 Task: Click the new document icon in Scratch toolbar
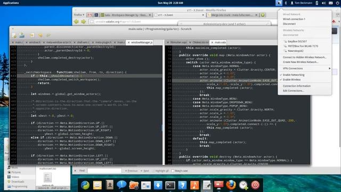tap(14, 35)
